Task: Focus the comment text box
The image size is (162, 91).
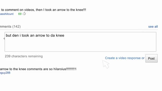Action: point(80,42)
